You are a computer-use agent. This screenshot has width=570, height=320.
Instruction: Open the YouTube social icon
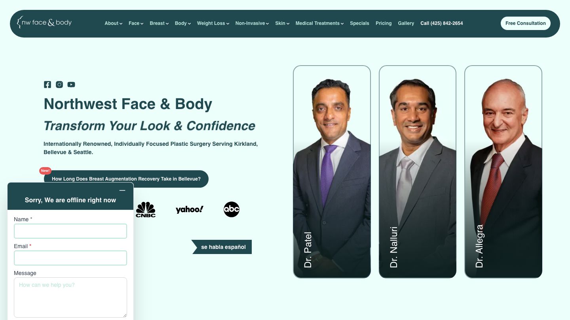(x=71, y=85)
